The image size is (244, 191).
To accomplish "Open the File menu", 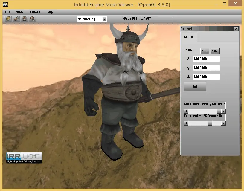I will (8, 12).
